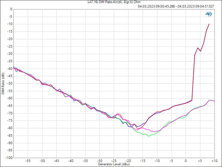Click the "-50" tick on the DIM Ratio axis
Image resolution: width=222 pixels, height=167 pixels.
10,83
